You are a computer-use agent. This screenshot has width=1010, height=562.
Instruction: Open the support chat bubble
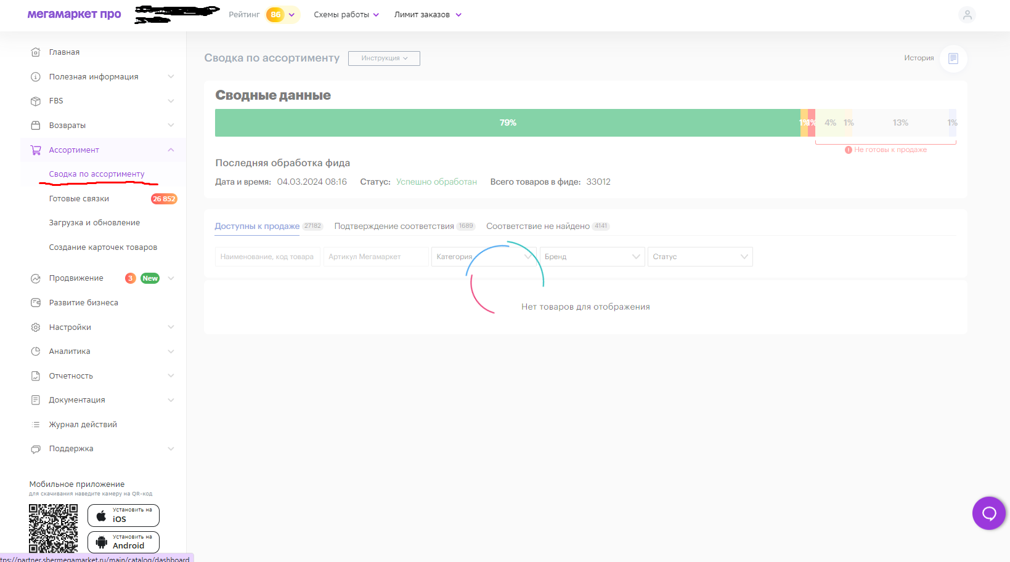coord(988,513)
